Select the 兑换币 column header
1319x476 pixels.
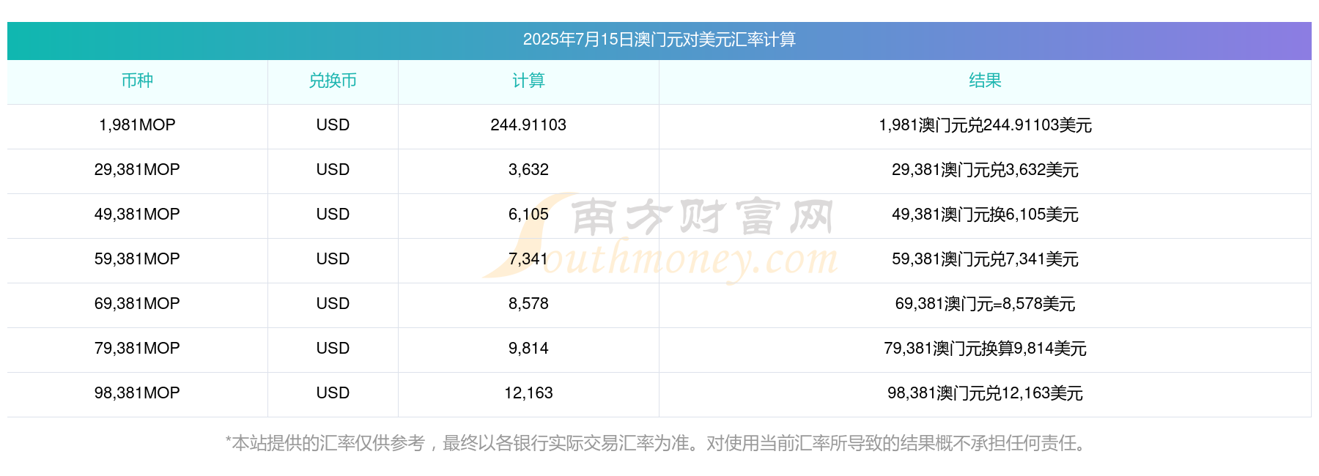tap(333, 81)
